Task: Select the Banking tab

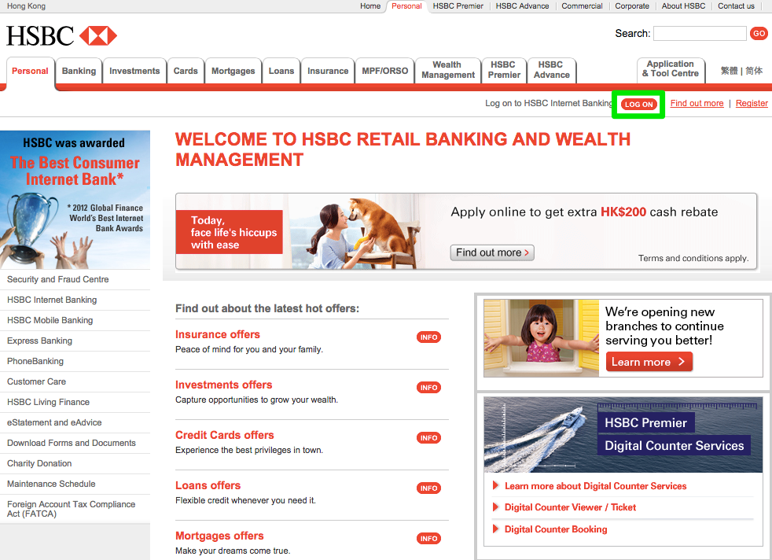Action: [x=79, y=71]
